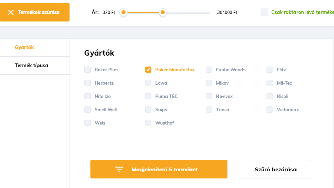This screenshot has width=334, height=188.
Task: Enable the Wusthof checkbox
Action: 148,123
